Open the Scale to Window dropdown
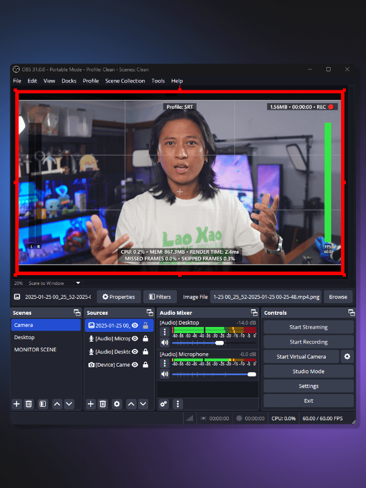The height and width of the screenshot is (488, 366). coord(78,283)
